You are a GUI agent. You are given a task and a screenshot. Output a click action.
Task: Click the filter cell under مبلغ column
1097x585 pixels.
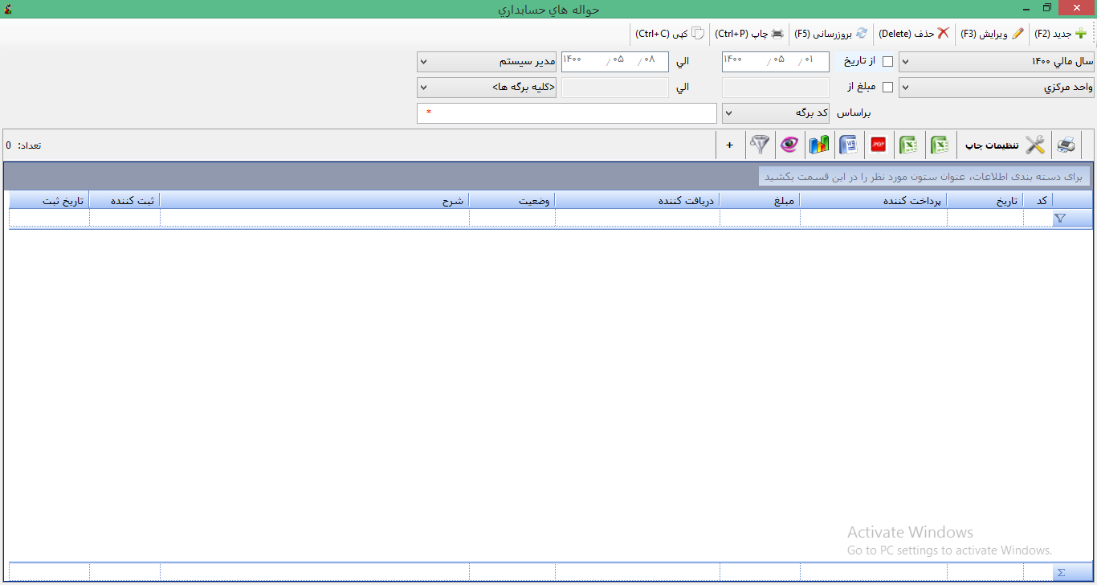760,218
